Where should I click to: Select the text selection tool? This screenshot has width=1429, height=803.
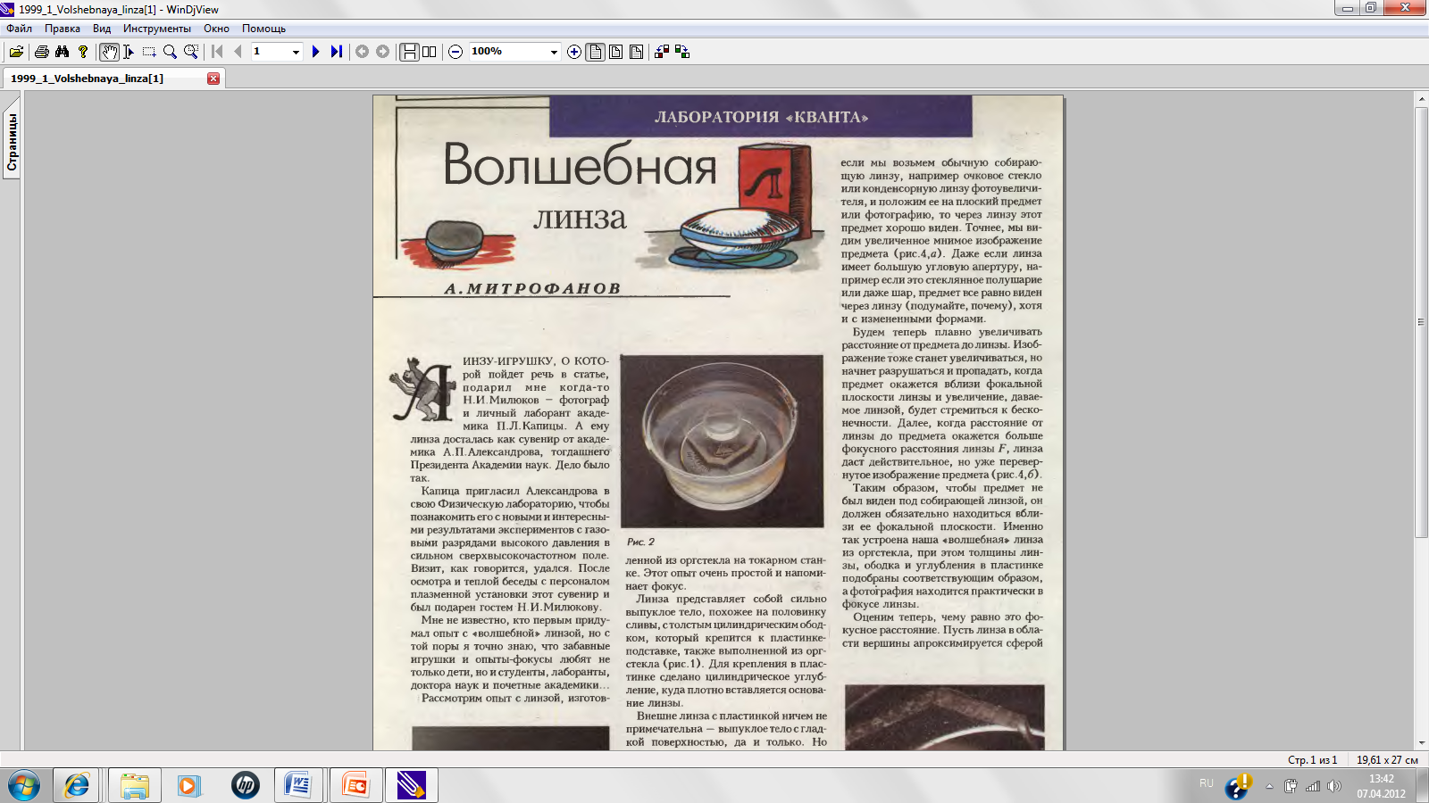pyautogui.click(x=129, y=52)
